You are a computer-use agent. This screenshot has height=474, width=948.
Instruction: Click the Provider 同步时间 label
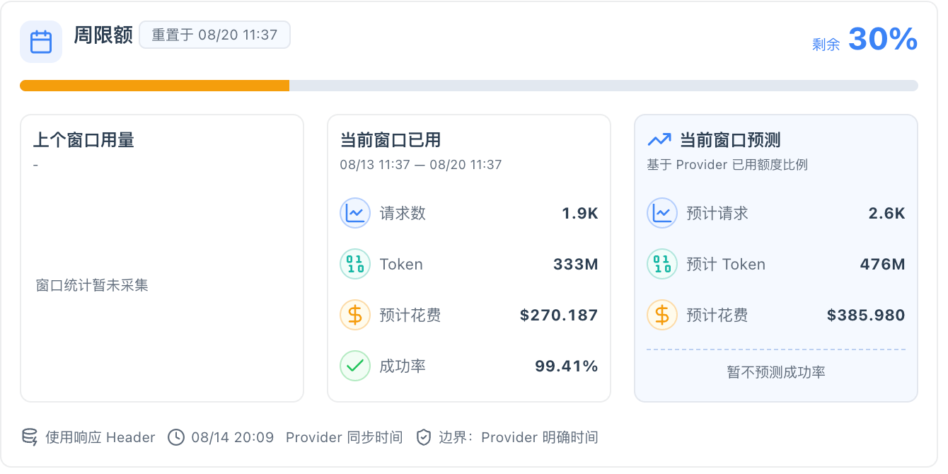(345, 437)
